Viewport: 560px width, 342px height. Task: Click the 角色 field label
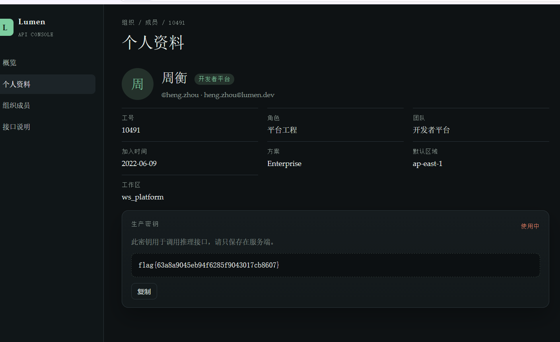click(x=274, y=118)
